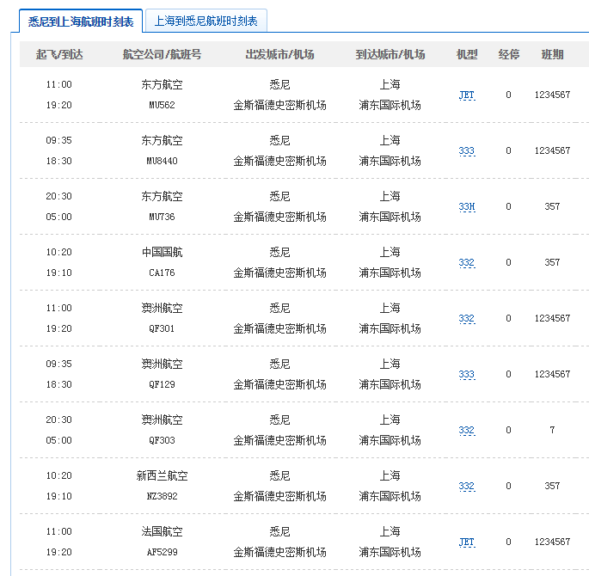Click departure time 09:35 in QF129 row
Screen dimensions: 589x576
click(59, 365)
